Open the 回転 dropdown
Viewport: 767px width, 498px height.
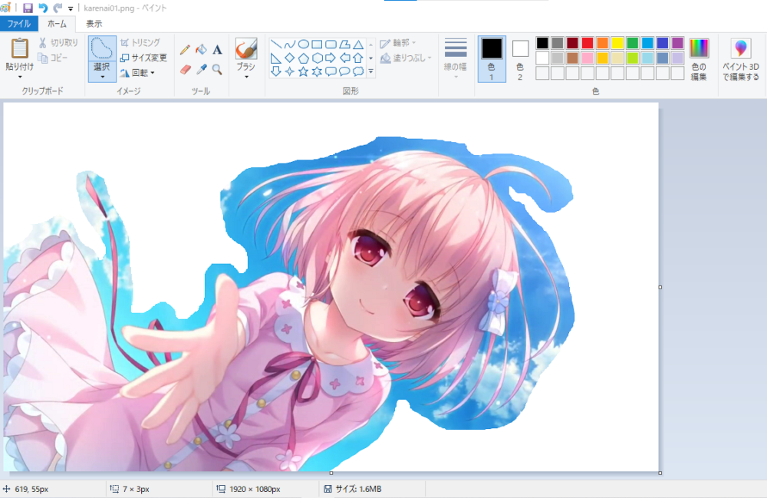(x=138, y=73)
